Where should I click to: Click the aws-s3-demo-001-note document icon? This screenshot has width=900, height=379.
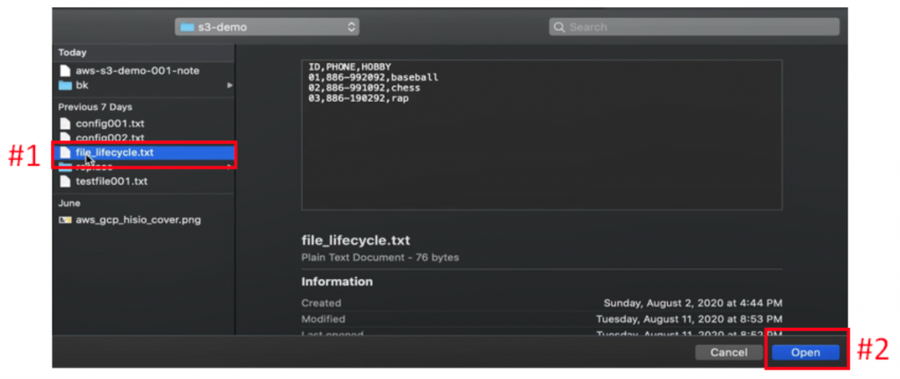65,71
